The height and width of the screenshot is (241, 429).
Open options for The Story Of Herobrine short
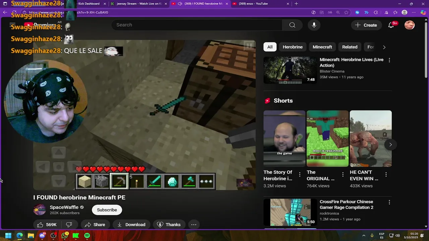pyautogui.click(x=300, y=174)
